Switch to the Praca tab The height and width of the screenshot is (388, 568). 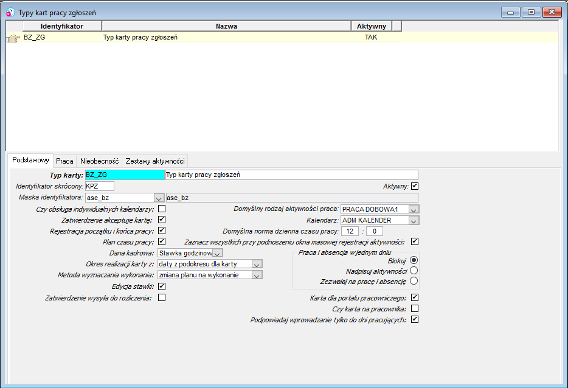click(65, 161)
